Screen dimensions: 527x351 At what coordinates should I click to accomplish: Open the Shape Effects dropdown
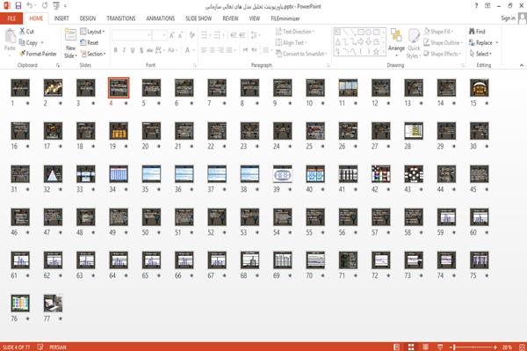point(443,54)
